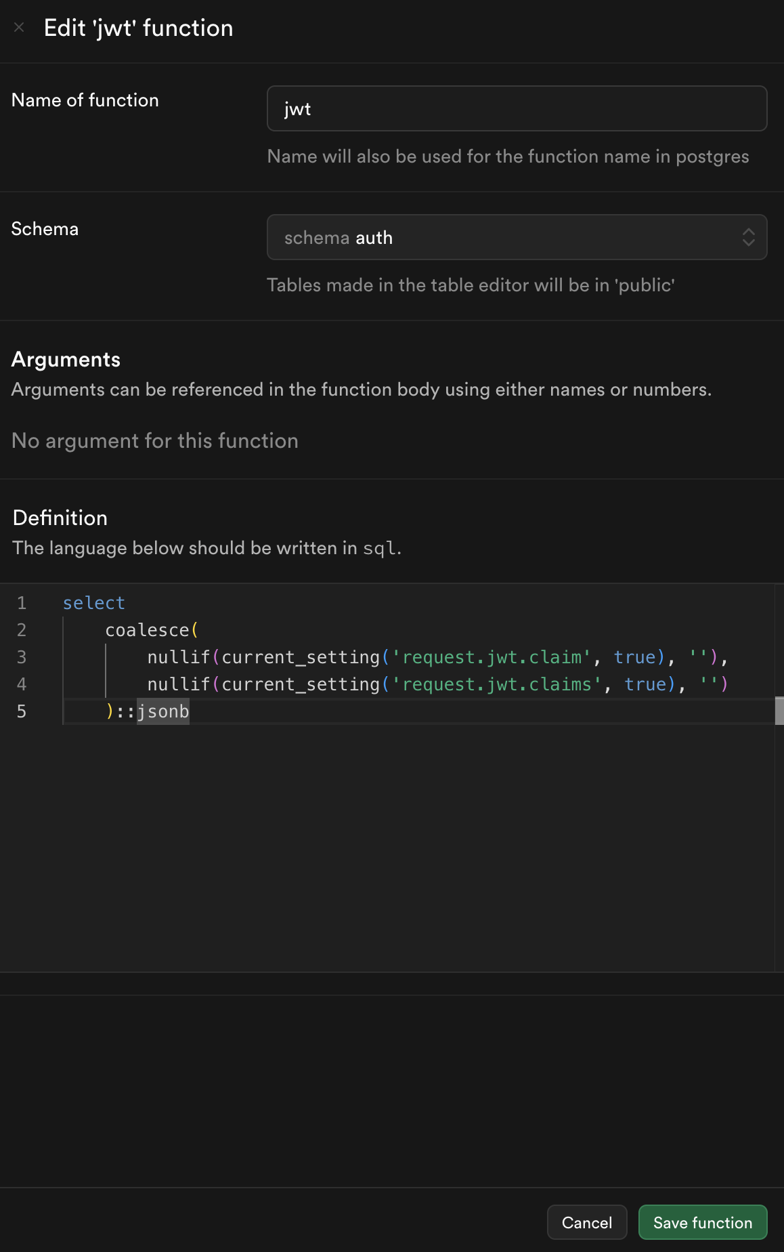Click the 'true' keyword on line 4
This screenshot has height=1252, width=784.
pos(645,684)
